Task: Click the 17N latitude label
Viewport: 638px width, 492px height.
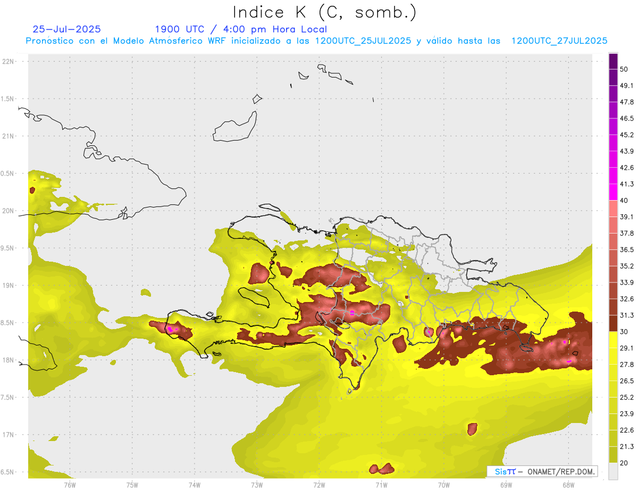Action: (x=9, y=435)
